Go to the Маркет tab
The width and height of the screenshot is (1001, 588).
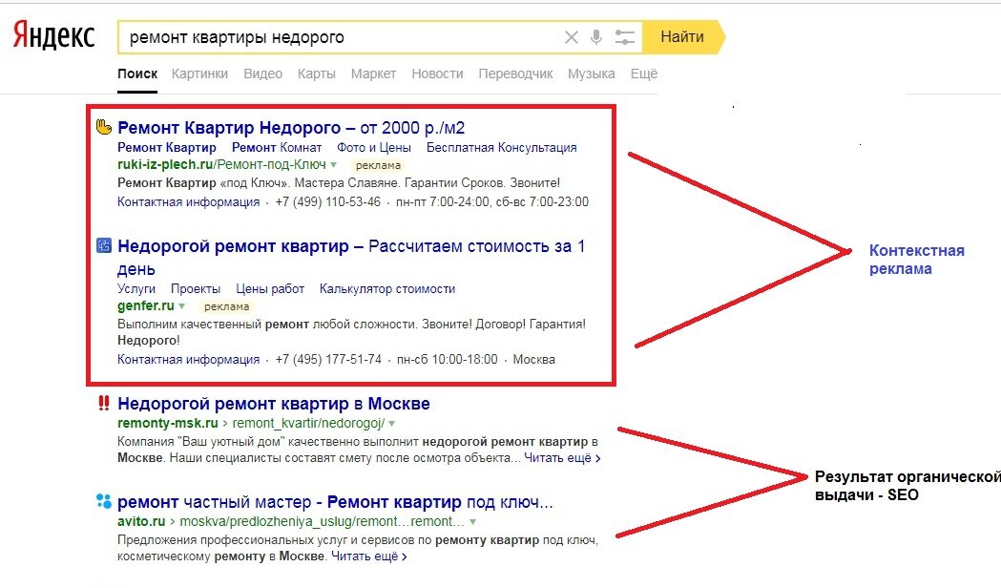373,73
